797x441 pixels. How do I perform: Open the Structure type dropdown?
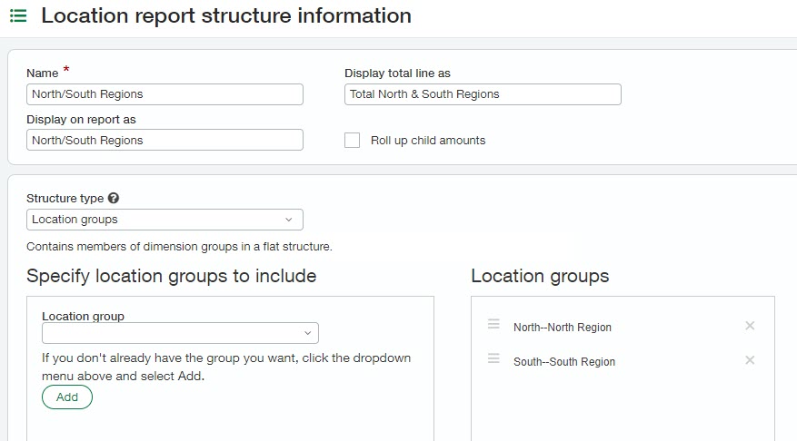pyautogui.click(x=164, y=220)
